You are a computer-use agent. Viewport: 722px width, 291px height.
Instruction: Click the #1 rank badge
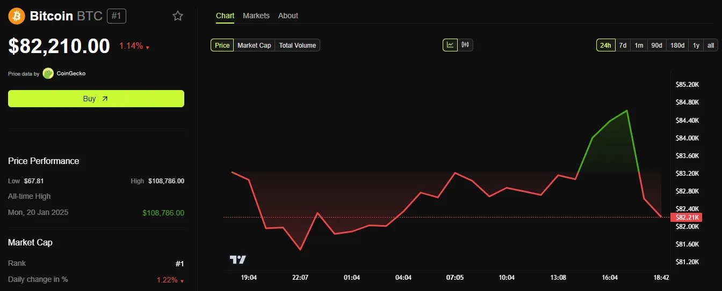point(117,16)
